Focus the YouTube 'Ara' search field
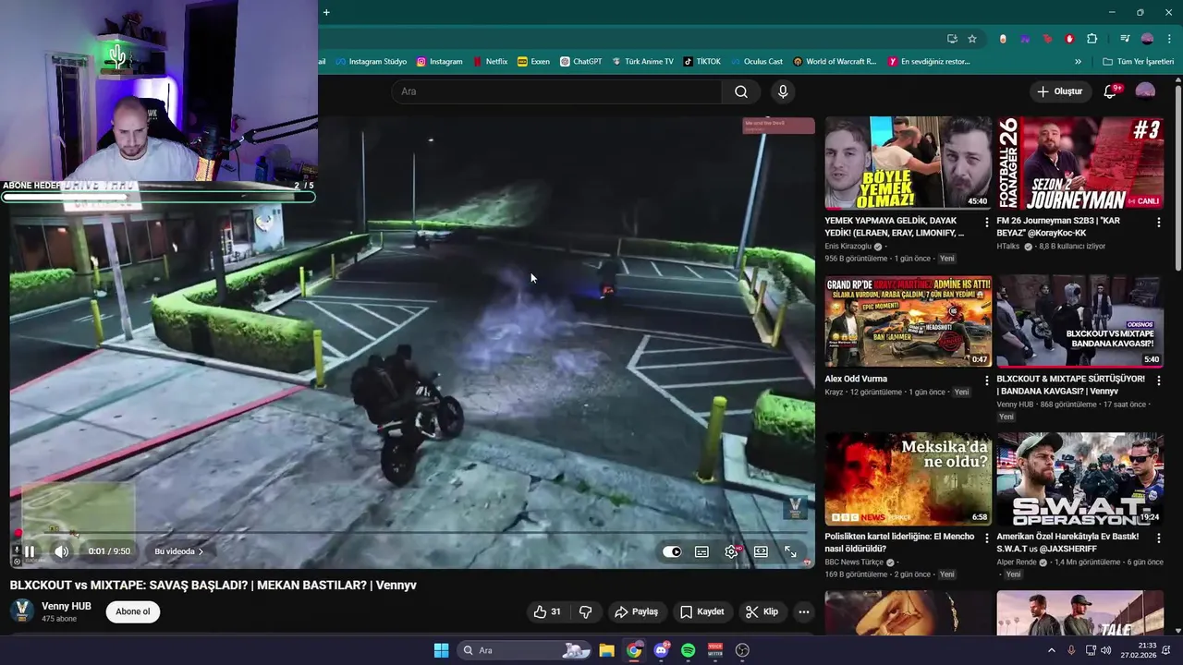1183x665 pixels. point(557,91)
